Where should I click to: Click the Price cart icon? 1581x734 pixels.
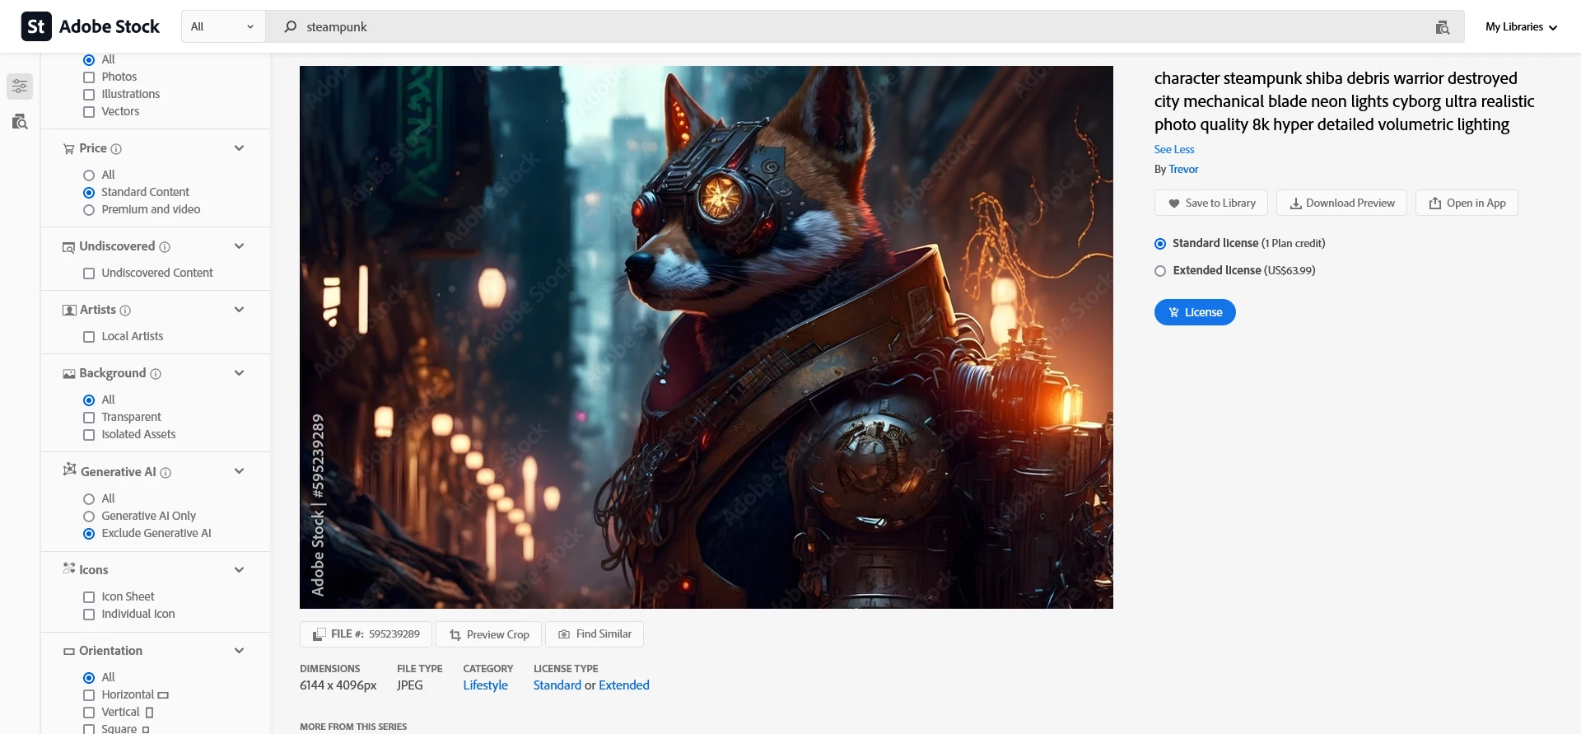tap(69, 149)
